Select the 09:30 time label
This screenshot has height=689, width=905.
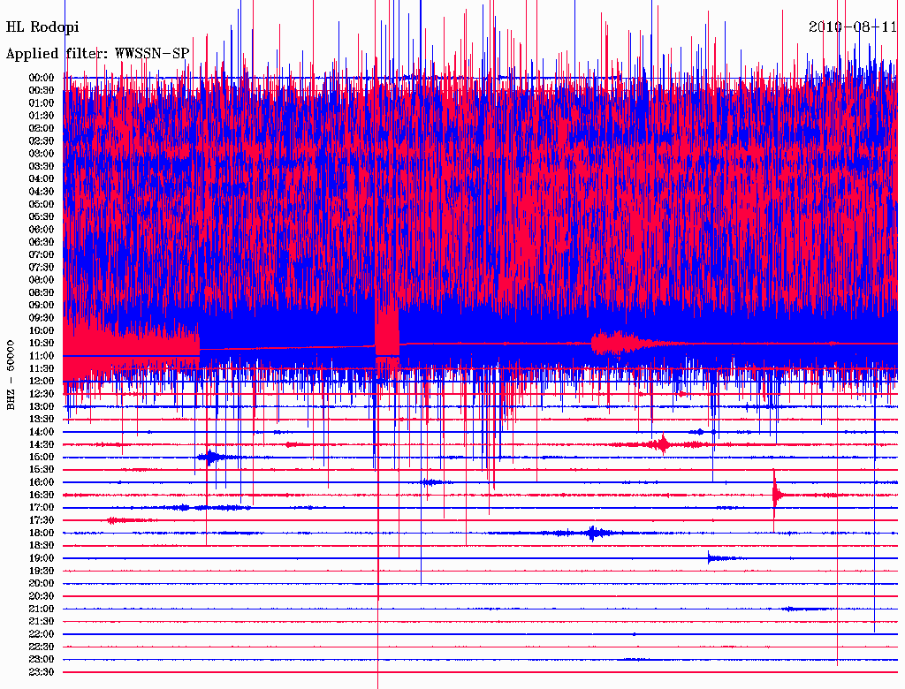coord(42,317)
